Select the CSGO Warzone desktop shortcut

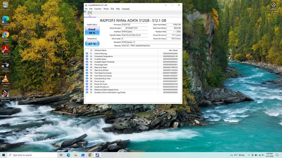pos(5,66)
